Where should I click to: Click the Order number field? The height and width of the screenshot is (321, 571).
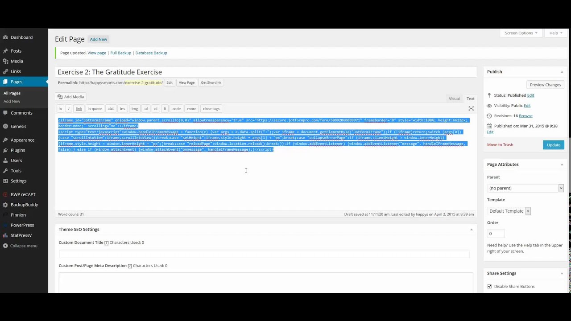[x=496, y=234]
